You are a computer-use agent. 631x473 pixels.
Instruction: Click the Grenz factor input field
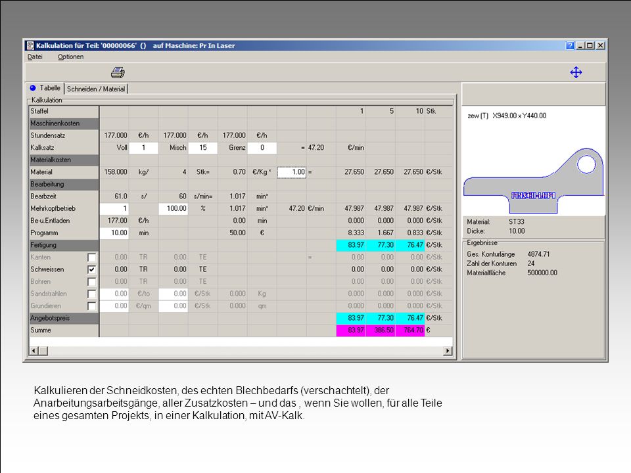(262, 148)
